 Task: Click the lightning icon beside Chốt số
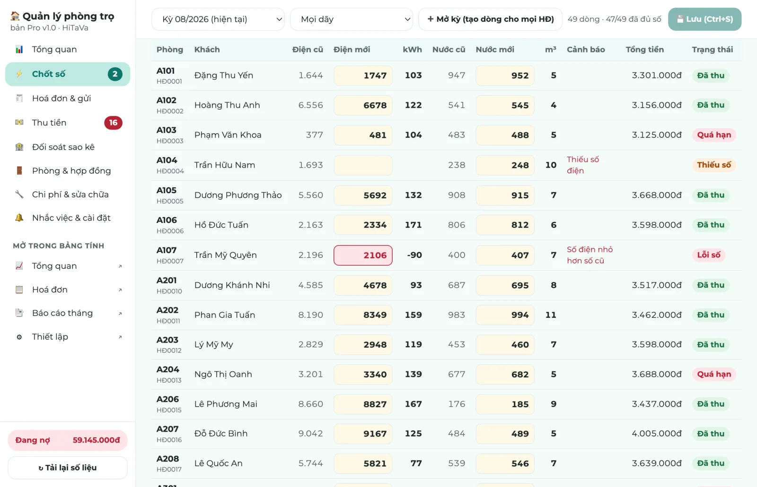point(19,74)
